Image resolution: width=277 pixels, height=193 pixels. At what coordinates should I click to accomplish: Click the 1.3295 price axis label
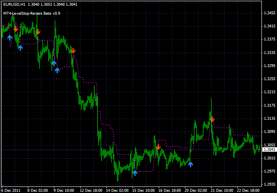click(x=270, y=66)
